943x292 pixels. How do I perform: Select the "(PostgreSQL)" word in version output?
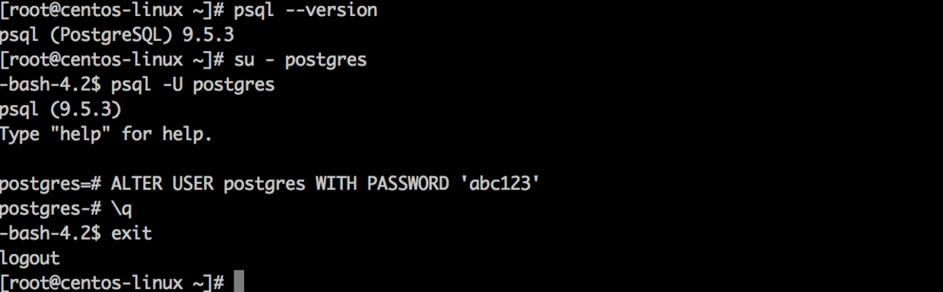pyautogui.click(x=113, y=35)
